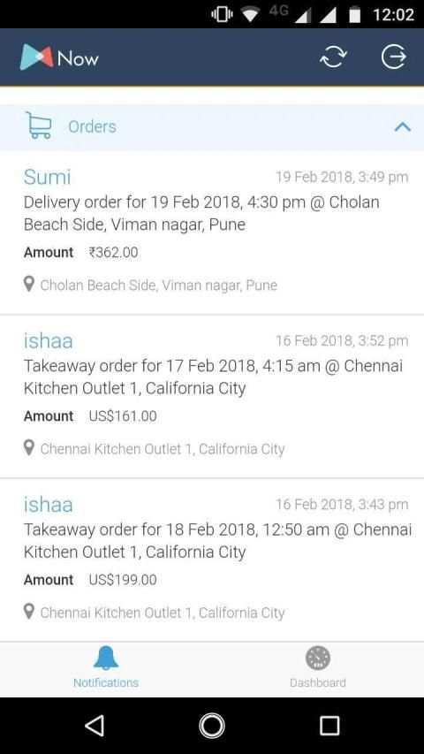Select the Delivery order description for Sumi
Screen dimensions: 424x754
pos(201,213)
